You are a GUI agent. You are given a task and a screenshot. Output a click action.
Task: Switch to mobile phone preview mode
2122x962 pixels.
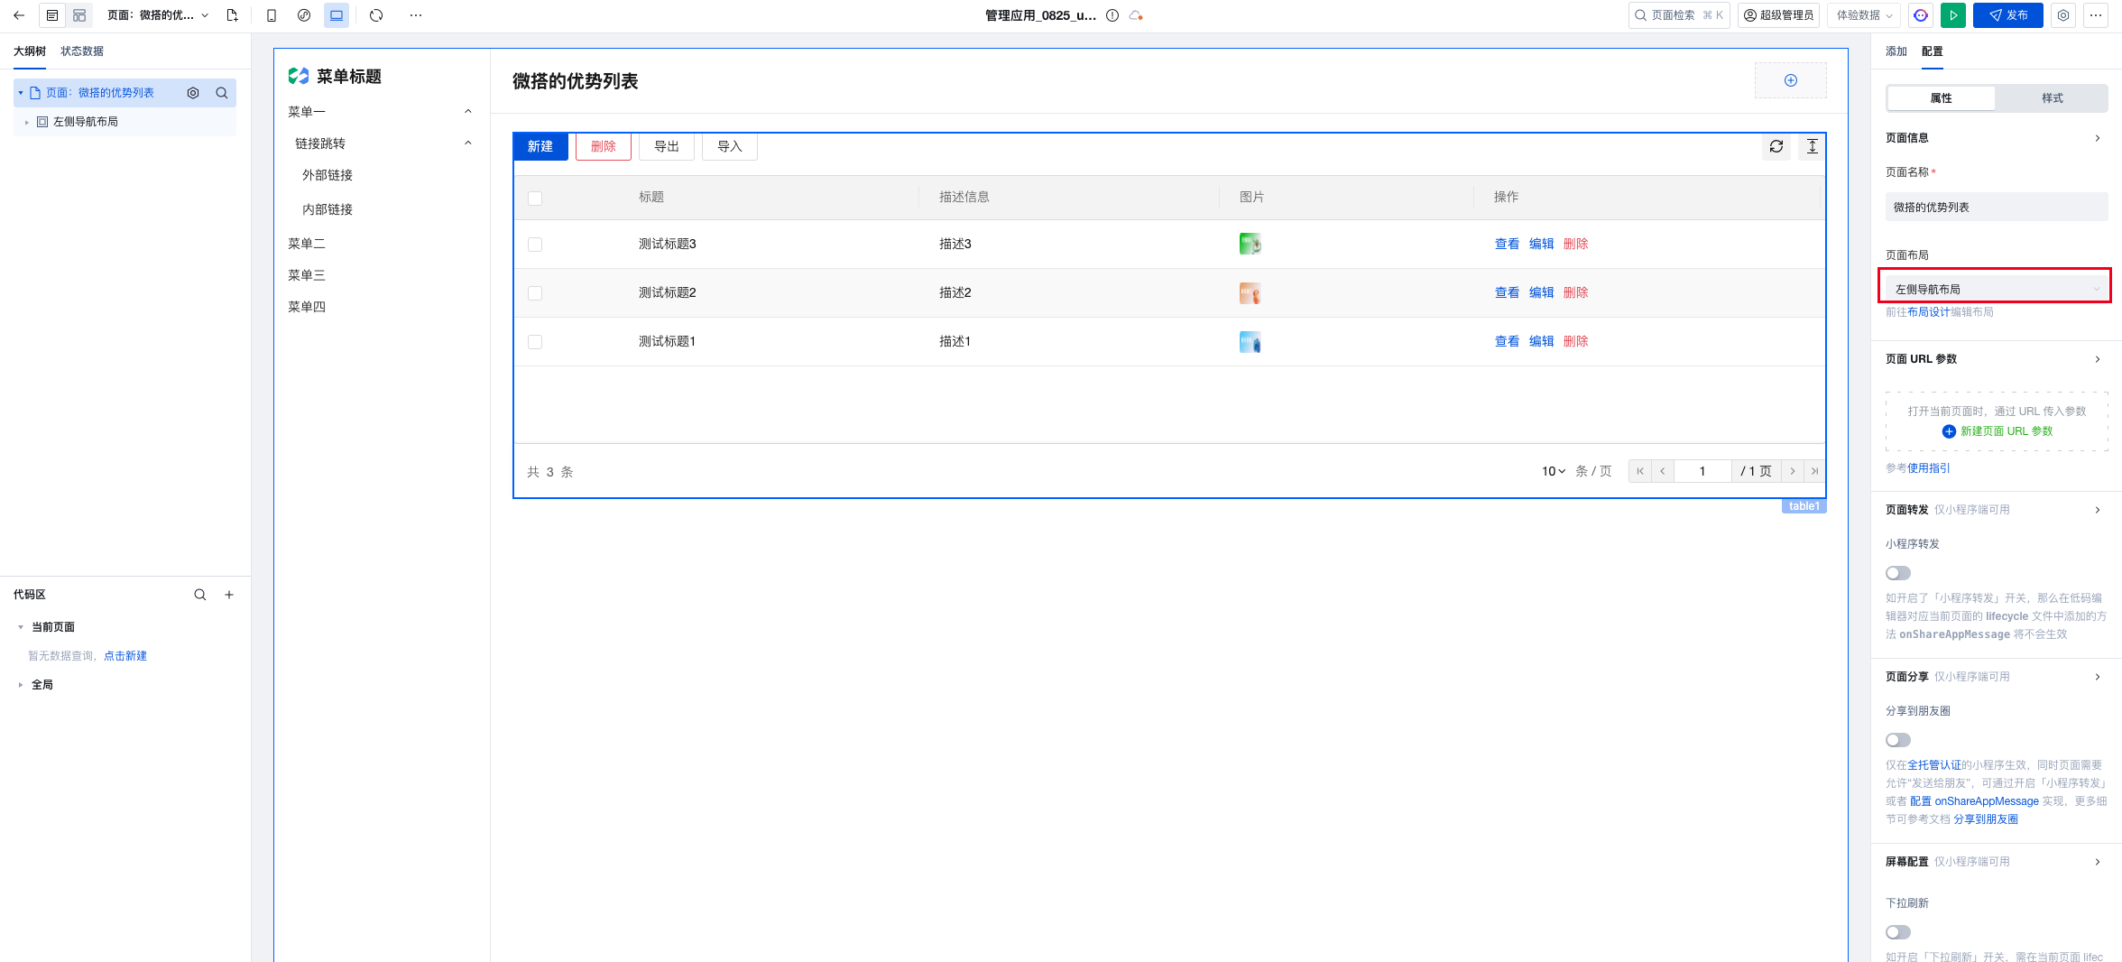(x=272, y=15)
